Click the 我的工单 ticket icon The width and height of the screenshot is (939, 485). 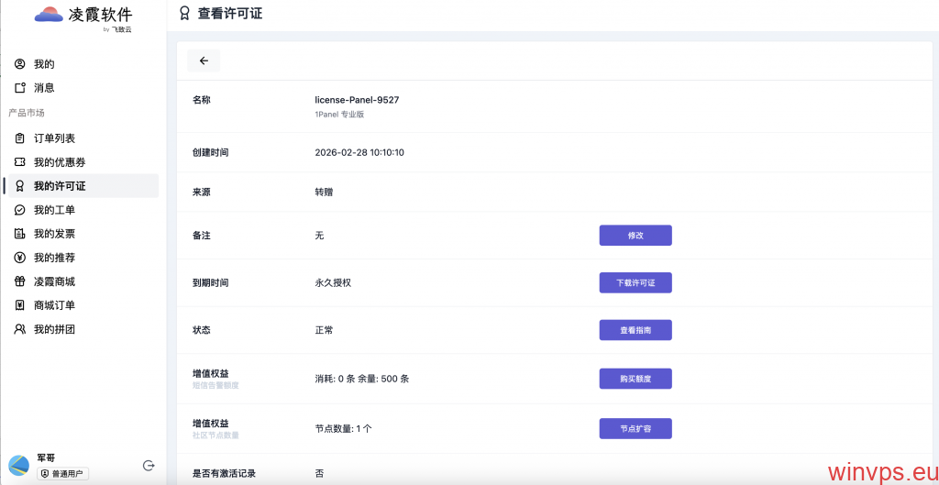pyautogui.click(x=20, y=210)
